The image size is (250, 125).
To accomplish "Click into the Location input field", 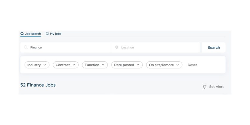I will click(x=158, y=47).
